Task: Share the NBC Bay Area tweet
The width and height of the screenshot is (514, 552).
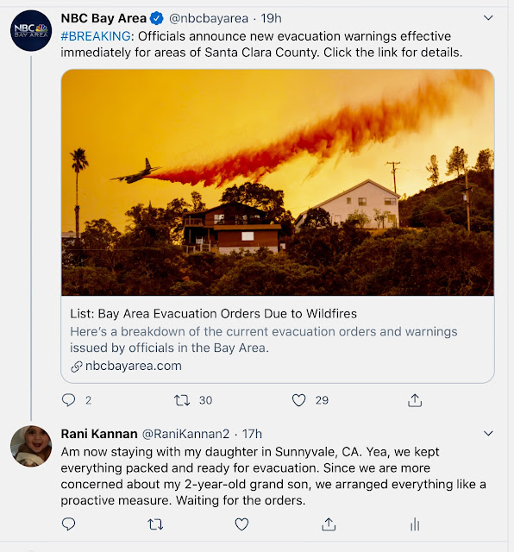Action: coord(415,400)
